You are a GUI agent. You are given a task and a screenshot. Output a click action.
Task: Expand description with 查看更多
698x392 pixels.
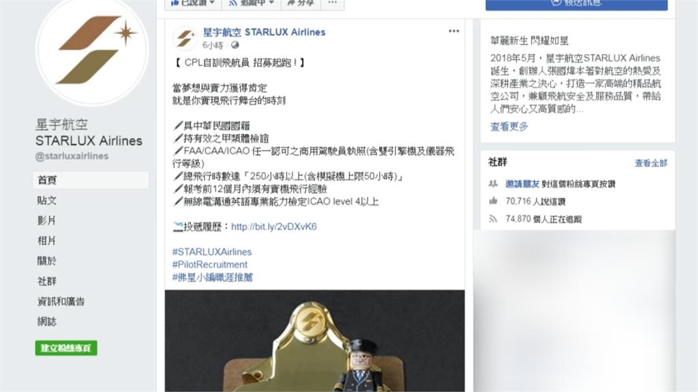[x=509, y=127]
